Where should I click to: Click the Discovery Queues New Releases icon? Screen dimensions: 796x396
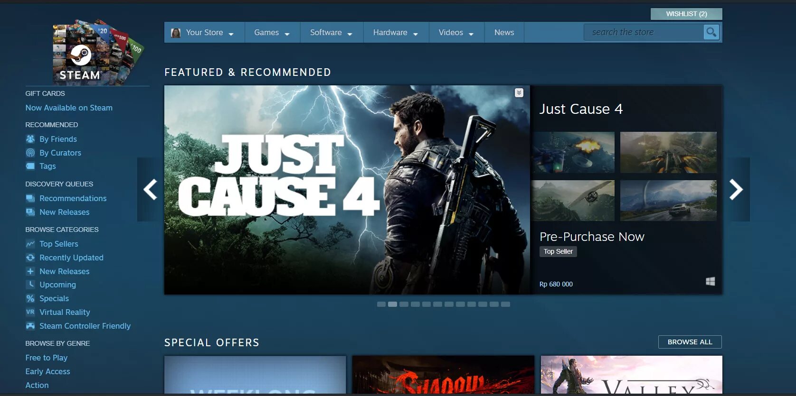click(30, 212)
